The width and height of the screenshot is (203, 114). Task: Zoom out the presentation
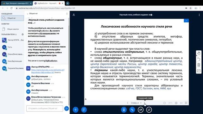pos(164,103)
